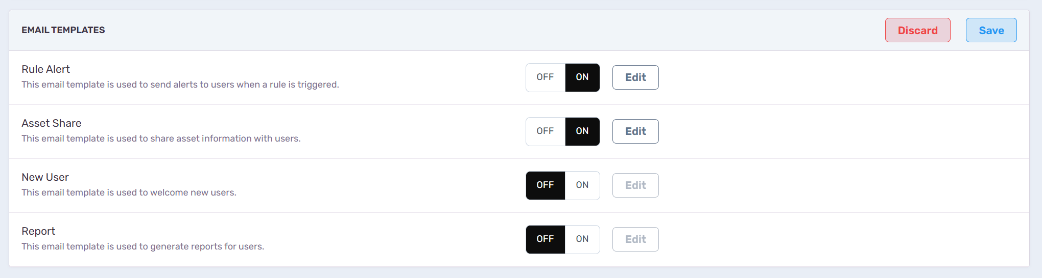Viewport: 1042px width, 278px height.
Task: Turn ON the Report email template
Action: coord(582,239)
